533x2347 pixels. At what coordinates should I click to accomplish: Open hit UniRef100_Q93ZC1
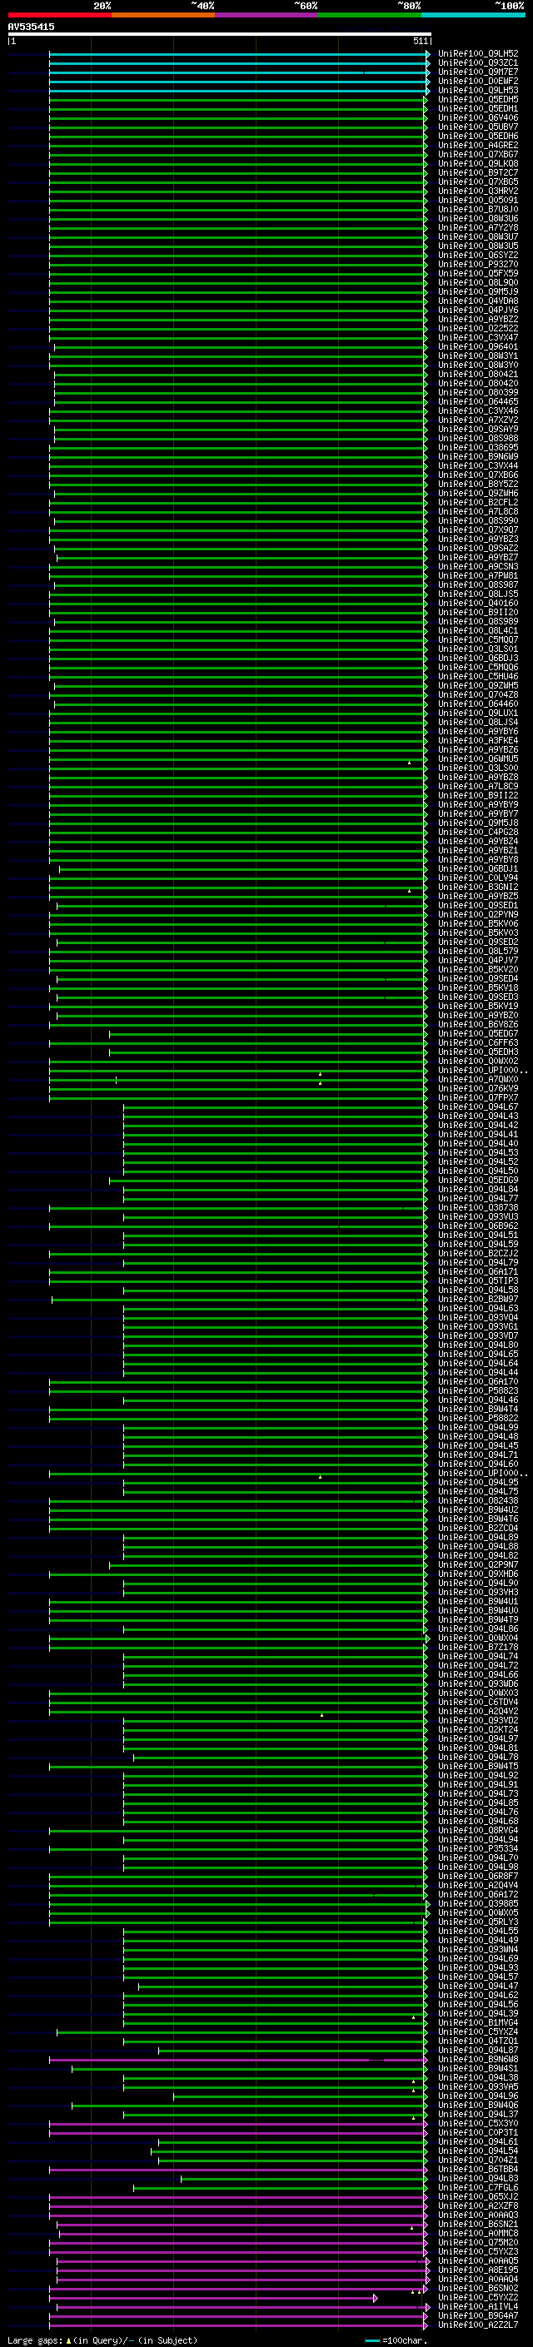click(477, 63)
